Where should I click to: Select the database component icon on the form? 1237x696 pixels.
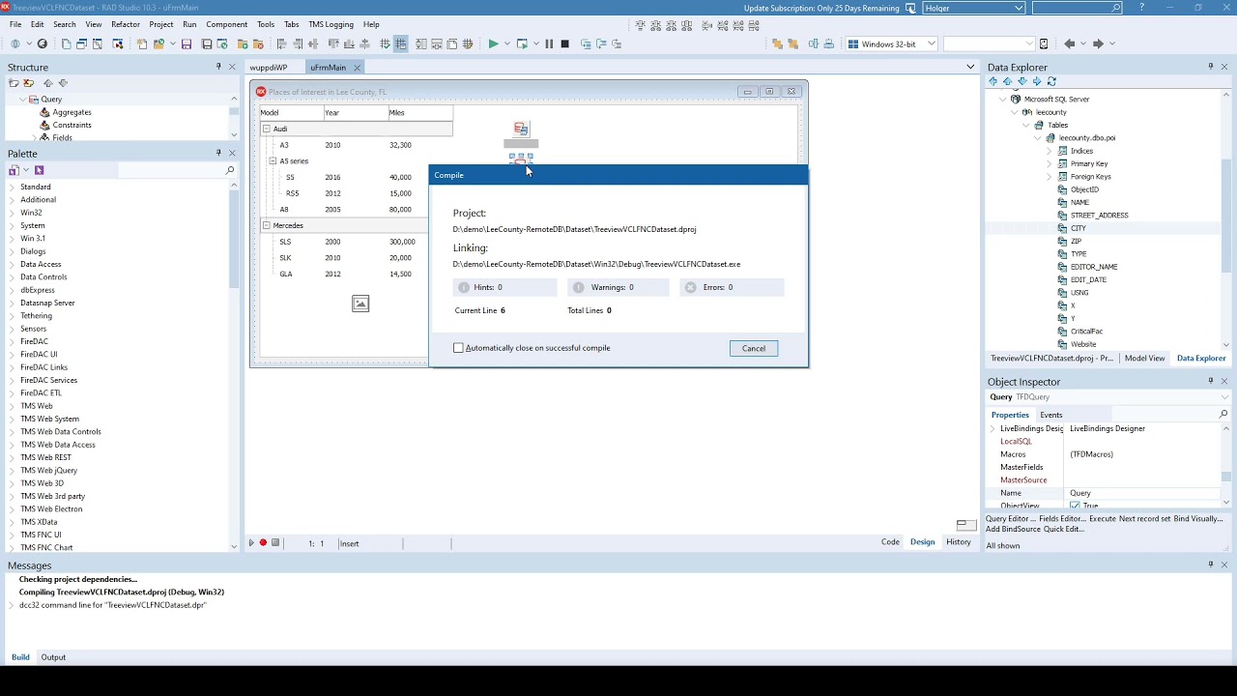(x=521, y=129)
